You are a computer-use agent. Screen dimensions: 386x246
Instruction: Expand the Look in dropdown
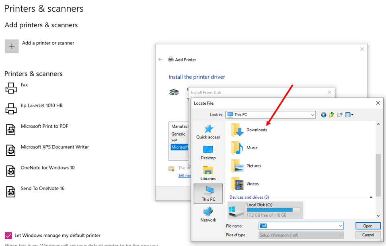click(x=312, y=115)
